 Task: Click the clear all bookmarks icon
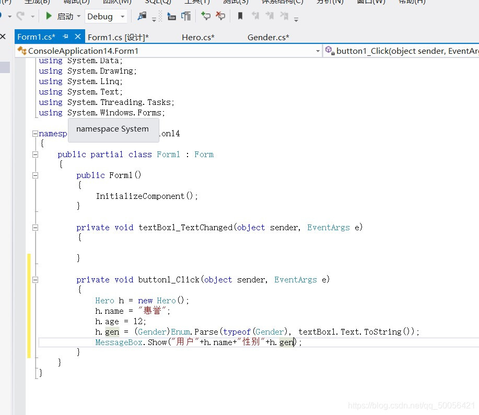coord(284,16)
